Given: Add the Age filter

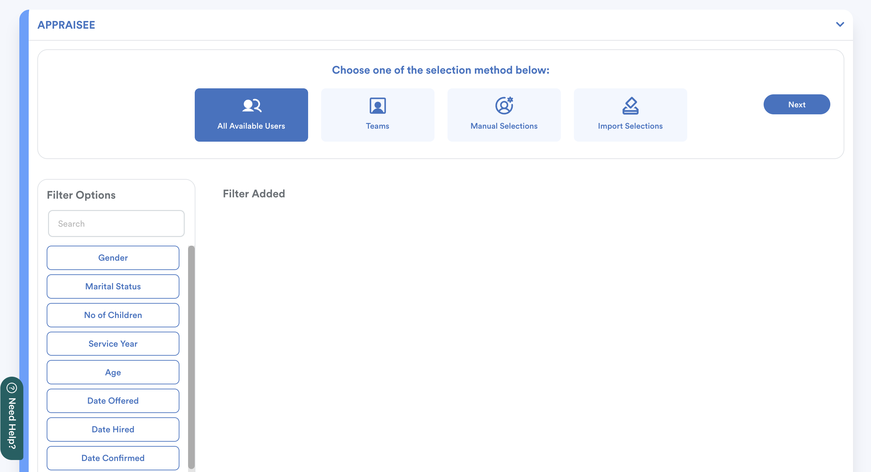Looking at the screenshot, I should click(113, 372).
